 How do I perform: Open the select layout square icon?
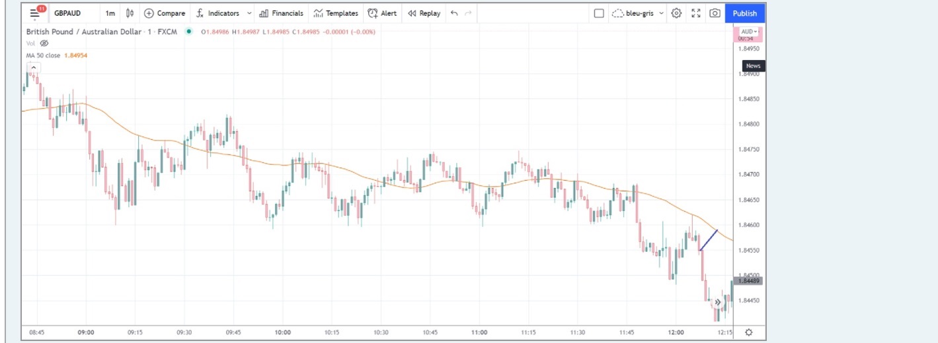pyautogui.click(x=599, y=13)
